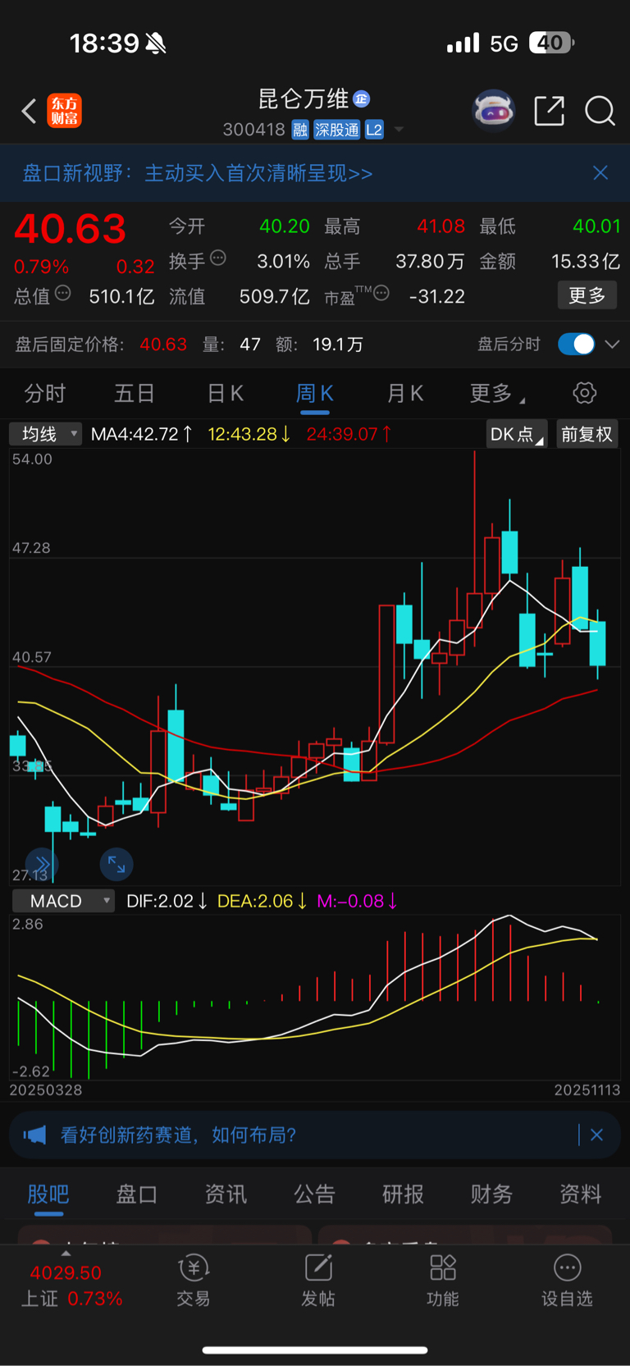Tap the current price 40.63
The width and height of the screenshot is (630, 1366).
click(71, 228)
